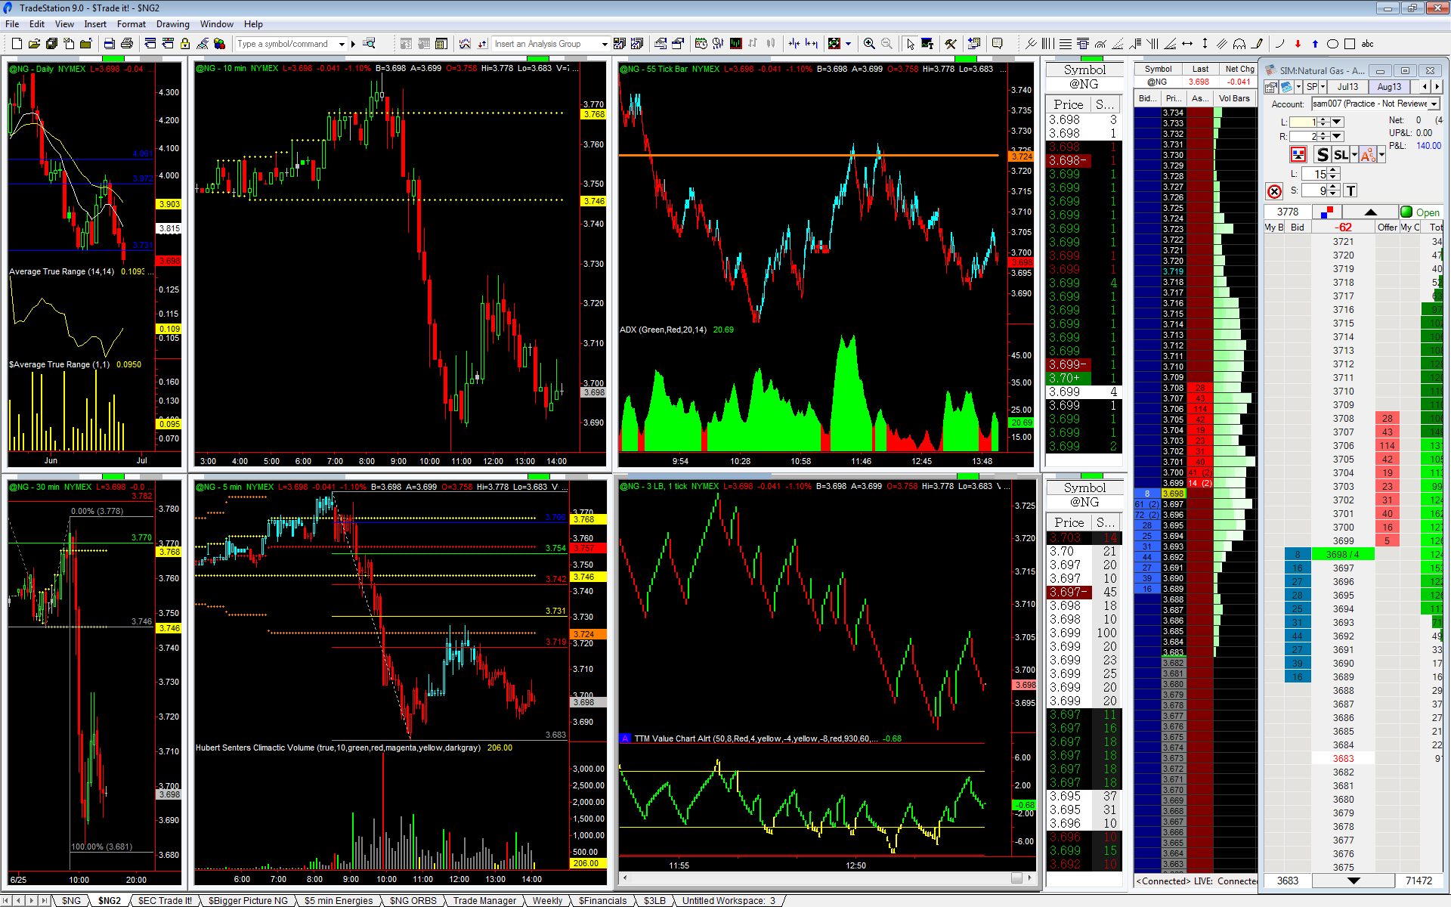This screenshot has width=1451, height=907.
Task: Open the Insert menu
Action: (x=95, y=24)
